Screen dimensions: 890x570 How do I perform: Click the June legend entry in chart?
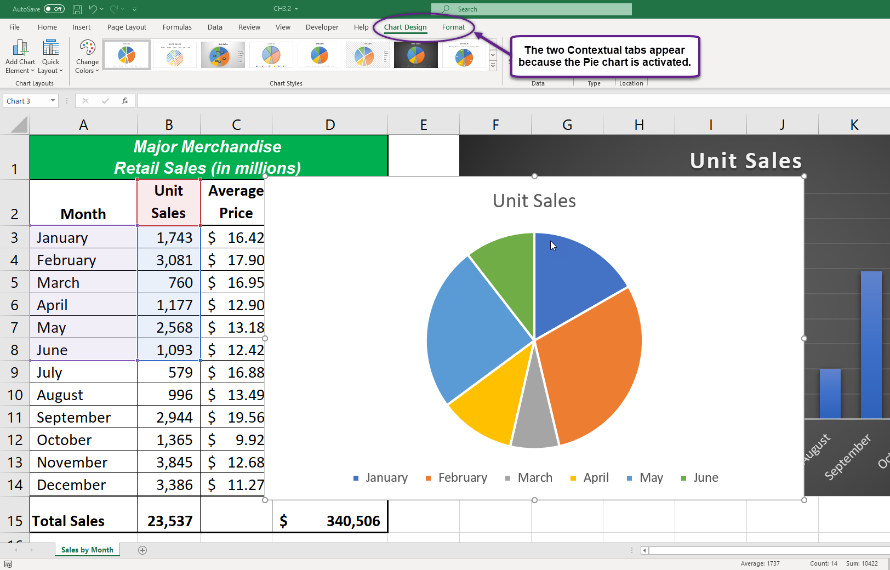705,478
